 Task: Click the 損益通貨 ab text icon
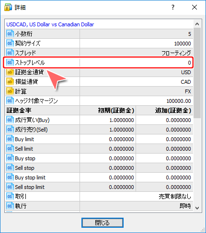(10, 82)
